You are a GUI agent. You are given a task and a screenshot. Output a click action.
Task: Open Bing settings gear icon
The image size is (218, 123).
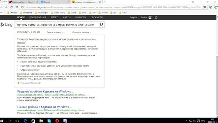point(156,18)
